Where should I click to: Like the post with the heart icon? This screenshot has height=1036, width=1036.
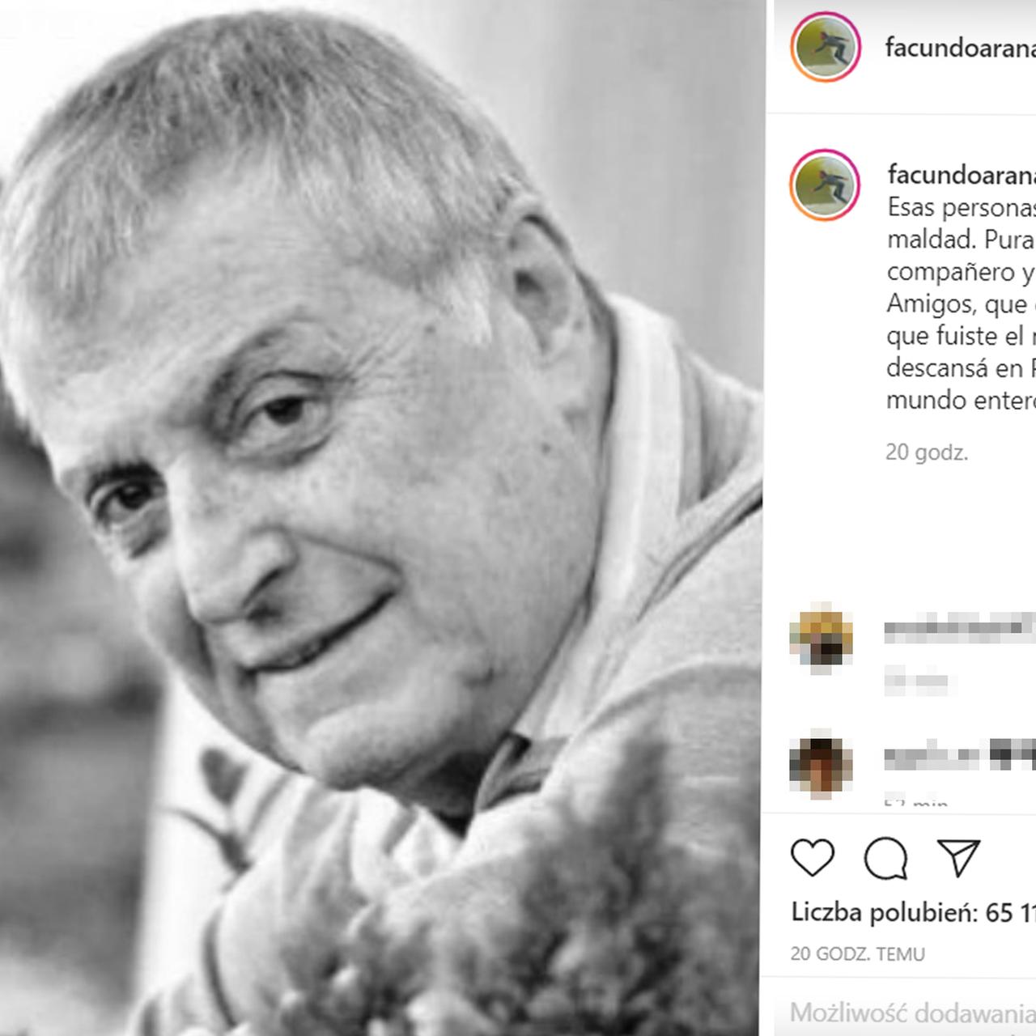tap(813, 858)
